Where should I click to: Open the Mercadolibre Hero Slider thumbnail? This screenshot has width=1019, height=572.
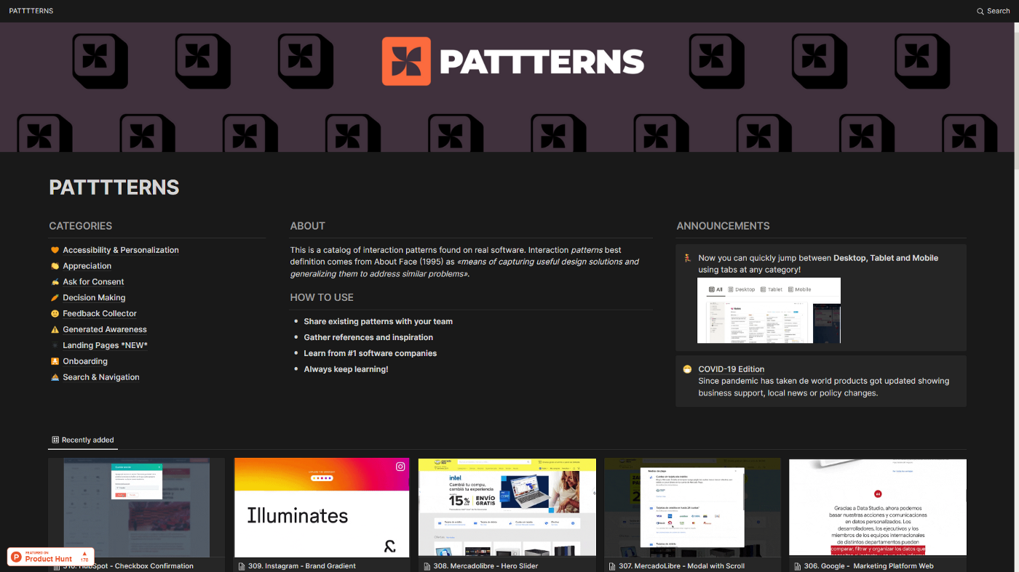click(x=507, y=508)
